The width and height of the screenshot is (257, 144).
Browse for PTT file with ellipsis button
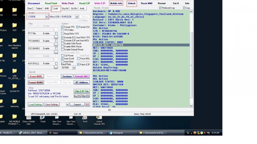(56, 37)
